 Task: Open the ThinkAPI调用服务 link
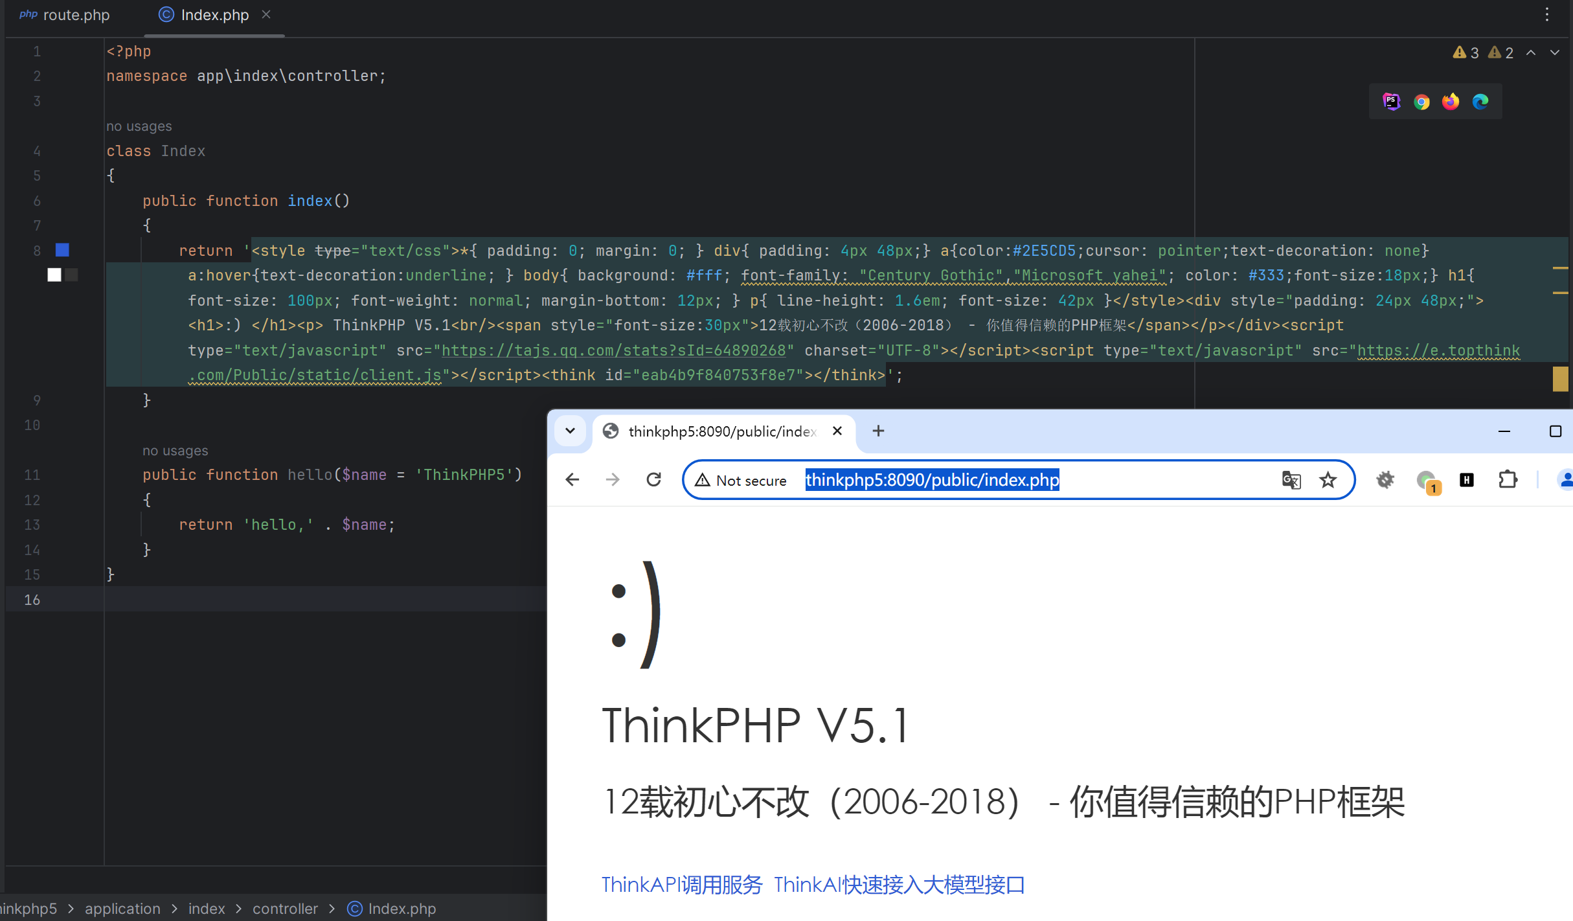[682, 885]
